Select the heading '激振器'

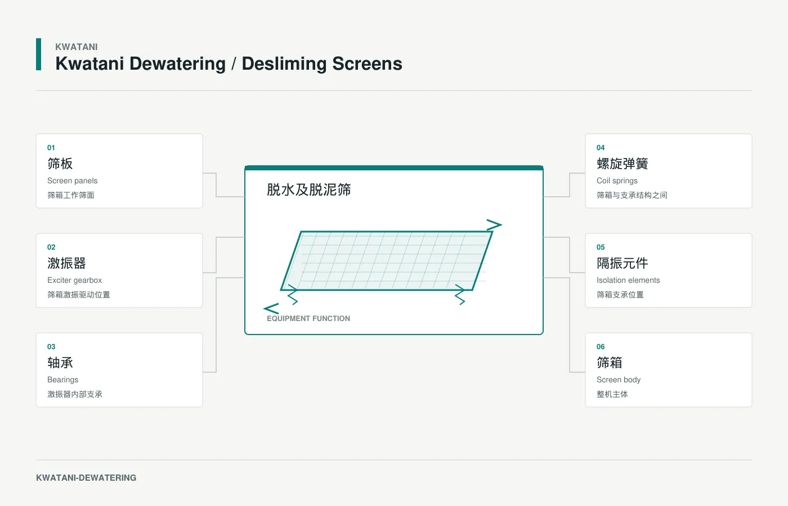pyautogui.click(x=66, y=263)
